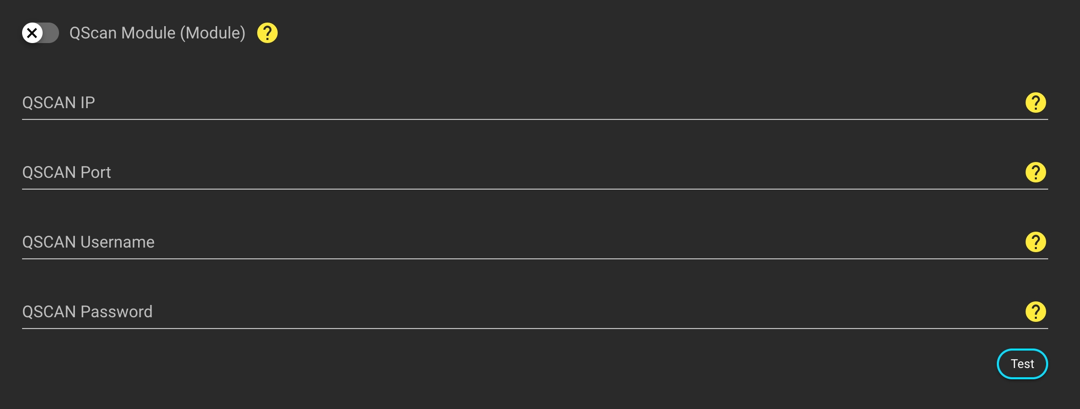Click the grey track of the module toggle
The height and width of the screenshot is (409, 1080).
click(x=50, y=33)
